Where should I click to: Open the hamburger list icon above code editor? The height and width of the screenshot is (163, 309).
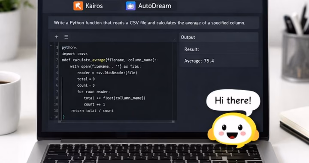[66, 37]
